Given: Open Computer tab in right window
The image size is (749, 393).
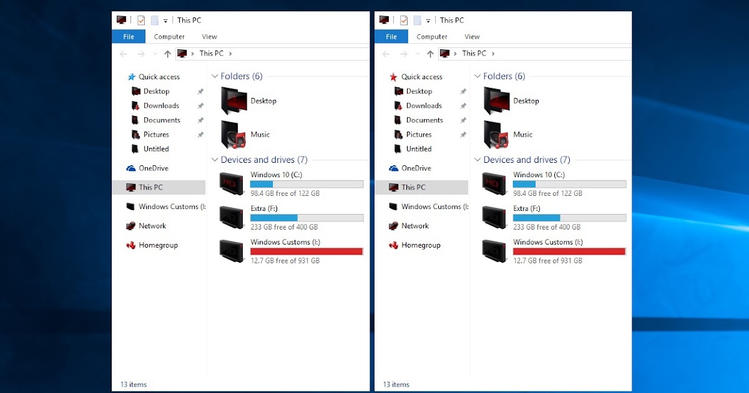Looking at the screenshot, I should pyautogui.click(x=432, y=37).
